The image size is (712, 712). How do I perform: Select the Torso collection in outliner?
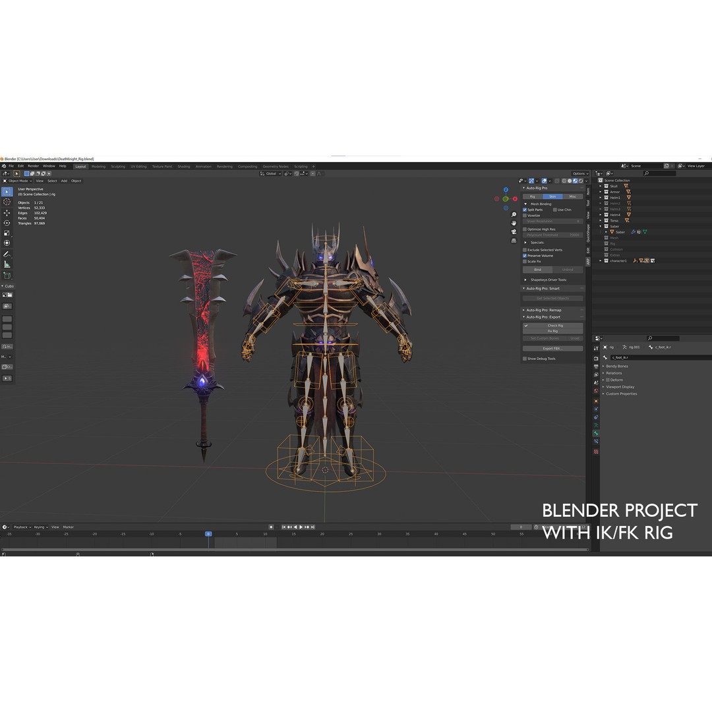(x=614, y=221)
